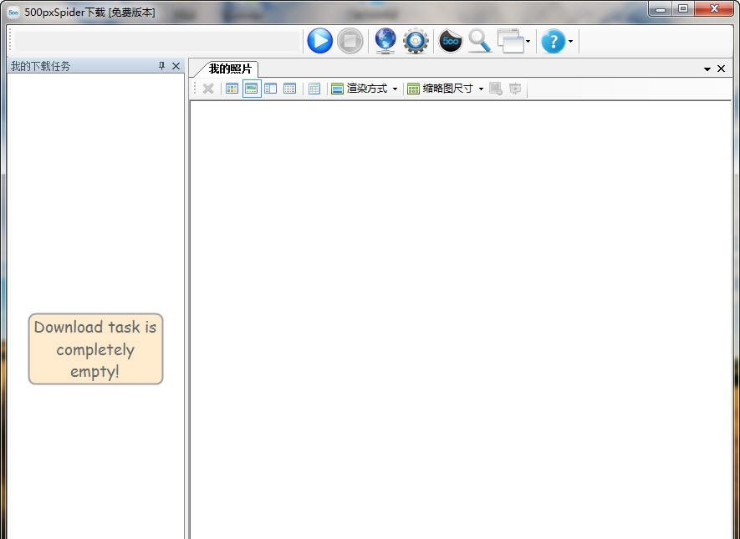Open the built-in web browser globe icon
Screen dimensions: 740x539
pos(385,40)
